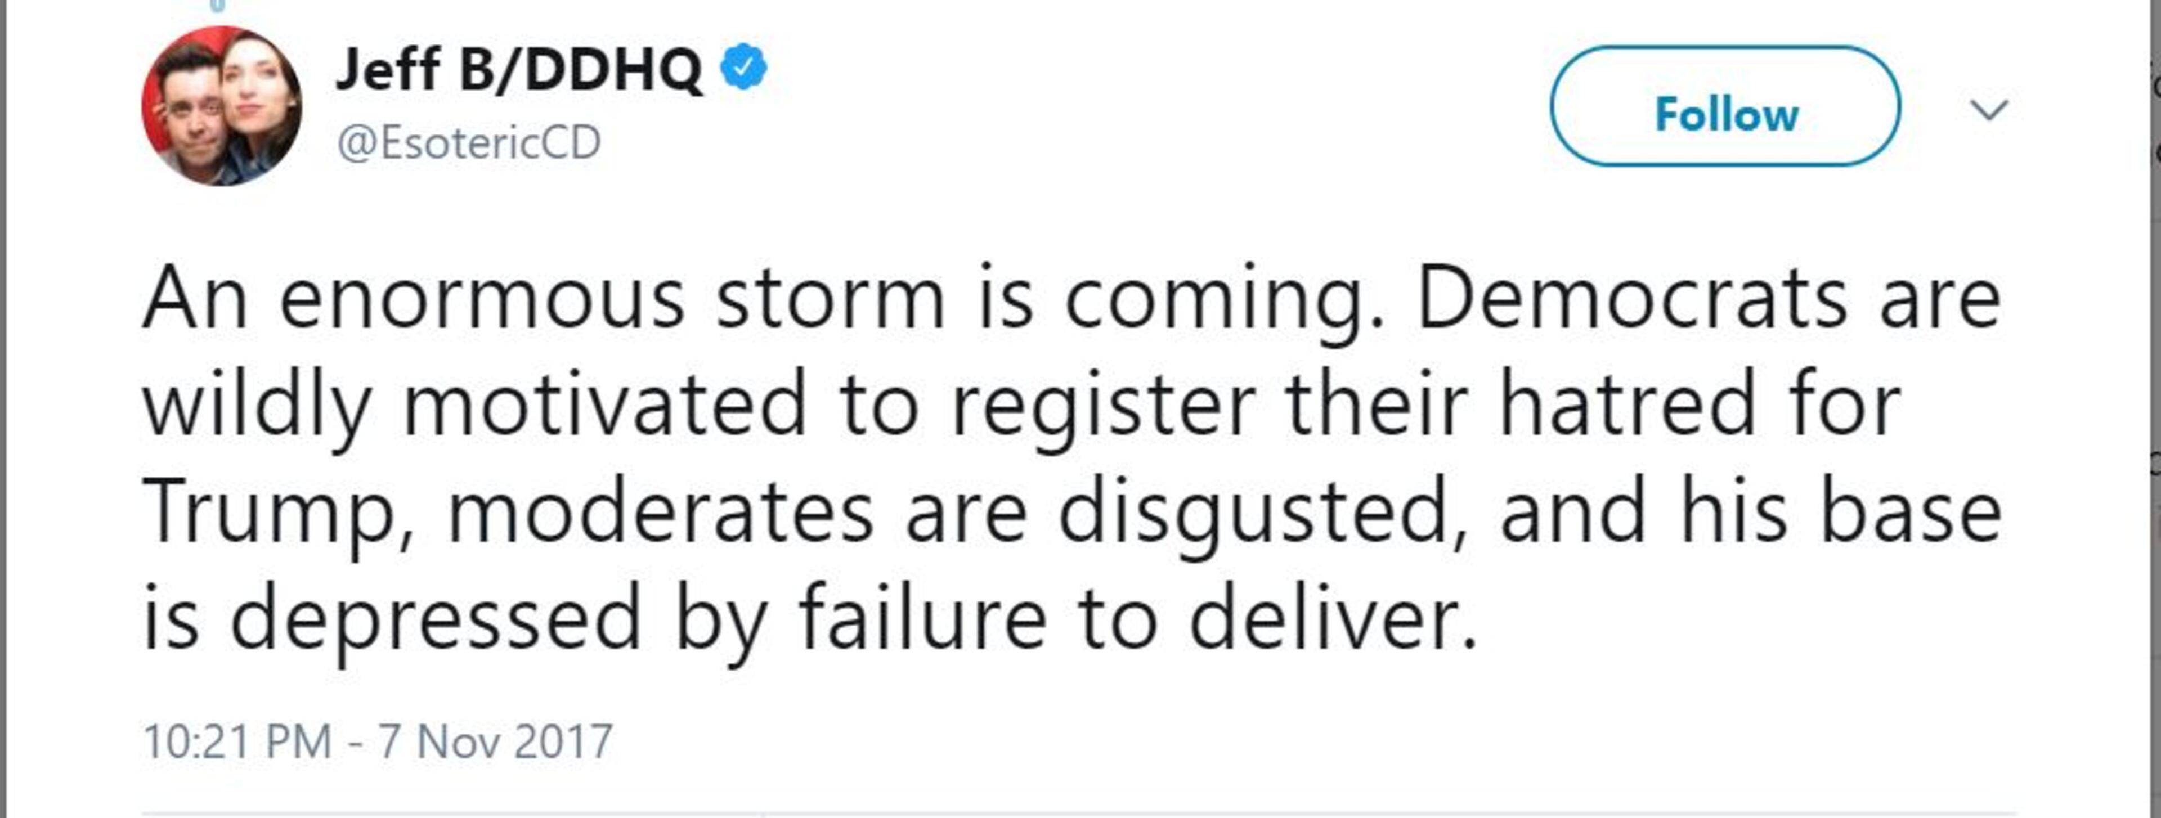Click the blue verified checkmark badge

pyautogui.click(x=744, y=69)
